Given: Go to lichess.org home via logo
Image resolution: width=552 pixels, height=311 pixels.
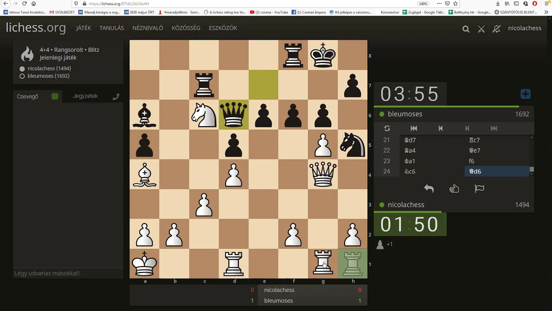Looking at the screenshot, I should point(36,28).
